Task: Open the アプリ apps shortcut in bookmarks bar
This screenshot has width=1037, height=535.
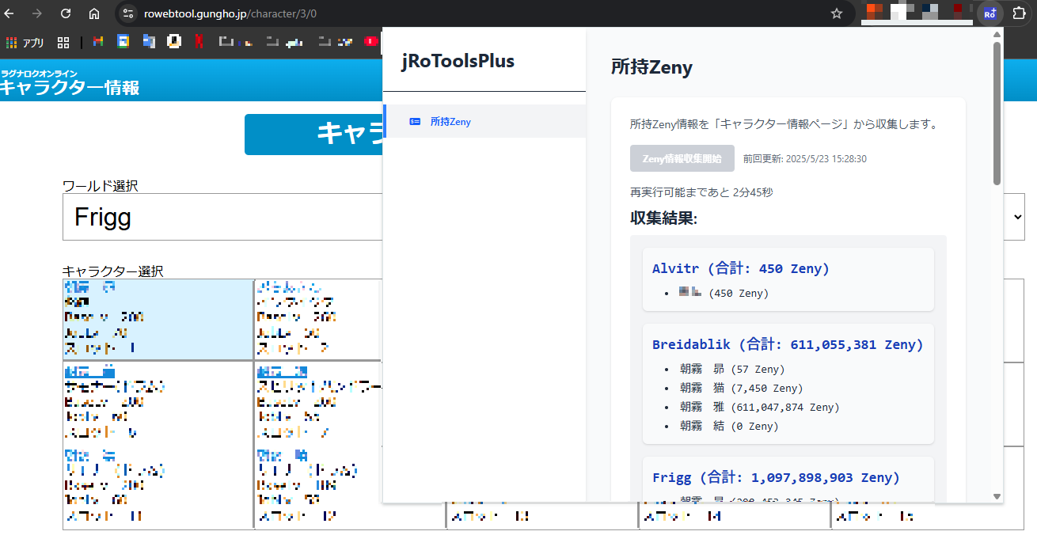Action: click(25, 42)
